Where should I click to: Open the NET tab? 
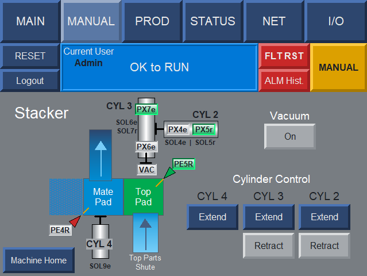coord(274,21)
